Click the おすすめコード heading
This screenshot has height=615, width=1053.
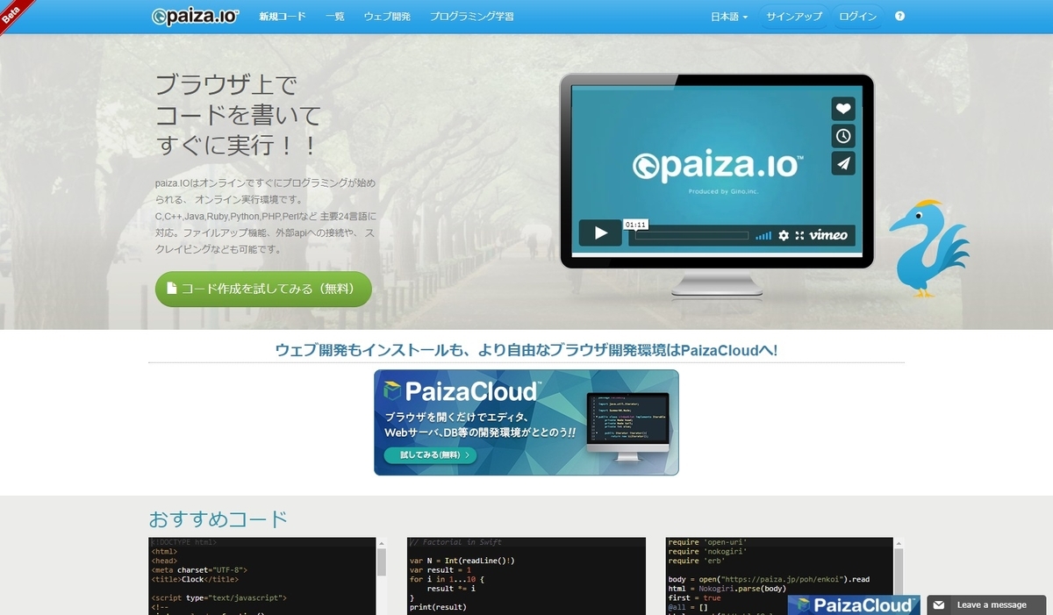[218, 518]
